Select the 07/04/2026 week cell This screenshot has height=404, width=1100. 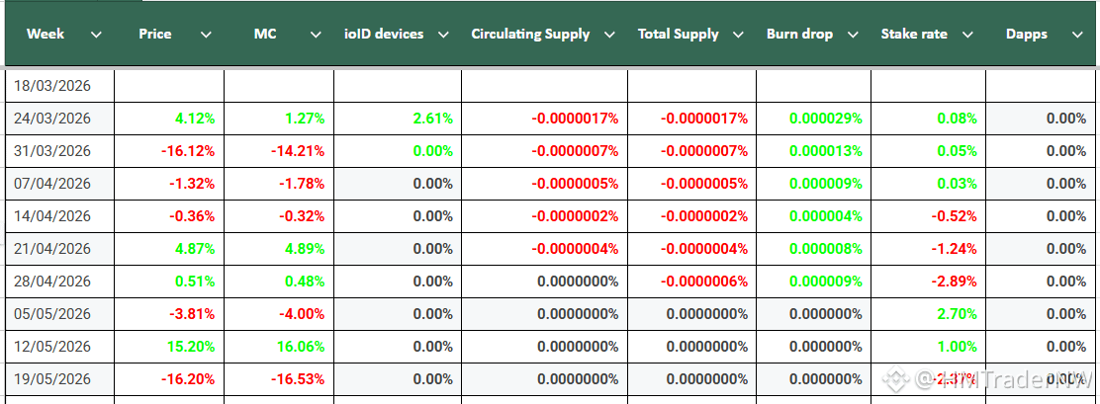pyautogui.click(x=59, y=184)
